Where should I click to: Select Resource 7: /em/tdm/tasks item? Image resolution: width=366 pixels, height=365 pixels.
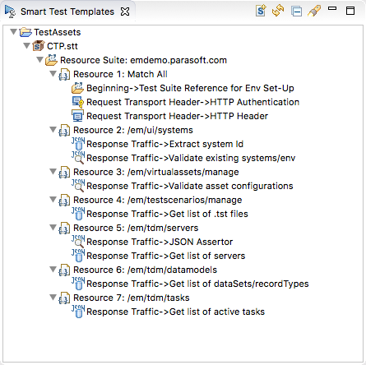coord(132,298)
